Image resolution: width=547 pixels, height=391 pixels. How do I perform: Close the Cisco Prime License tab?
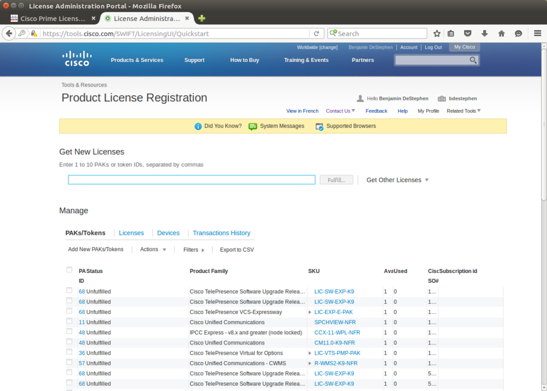click(x=93, y=19)
